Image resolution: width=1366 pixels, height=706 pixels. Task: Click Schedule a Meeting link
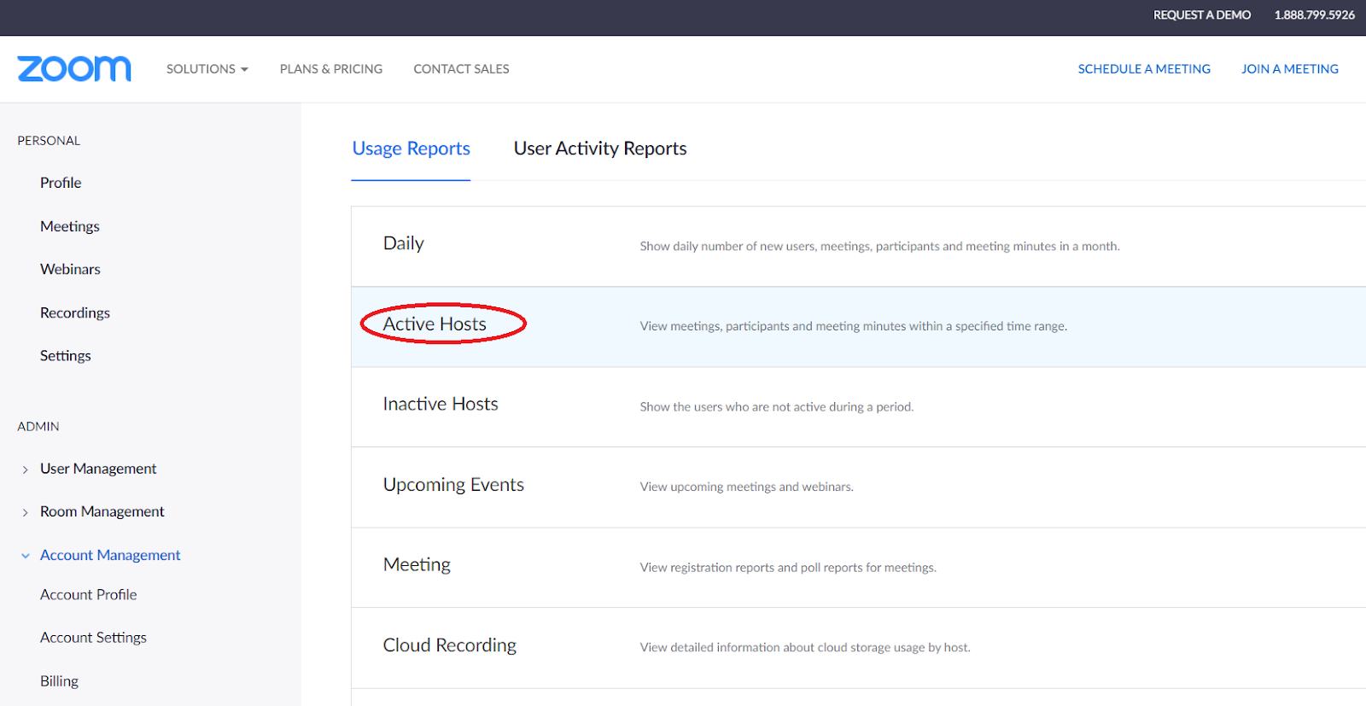pos(1144,69)
